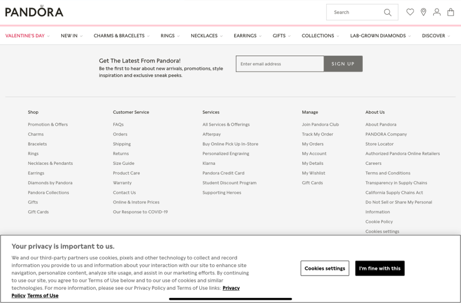Open Authorized Pandora Online Retailers link
Image resolution: width=461 pixels, height=303 pixels.
click(403, 154)
